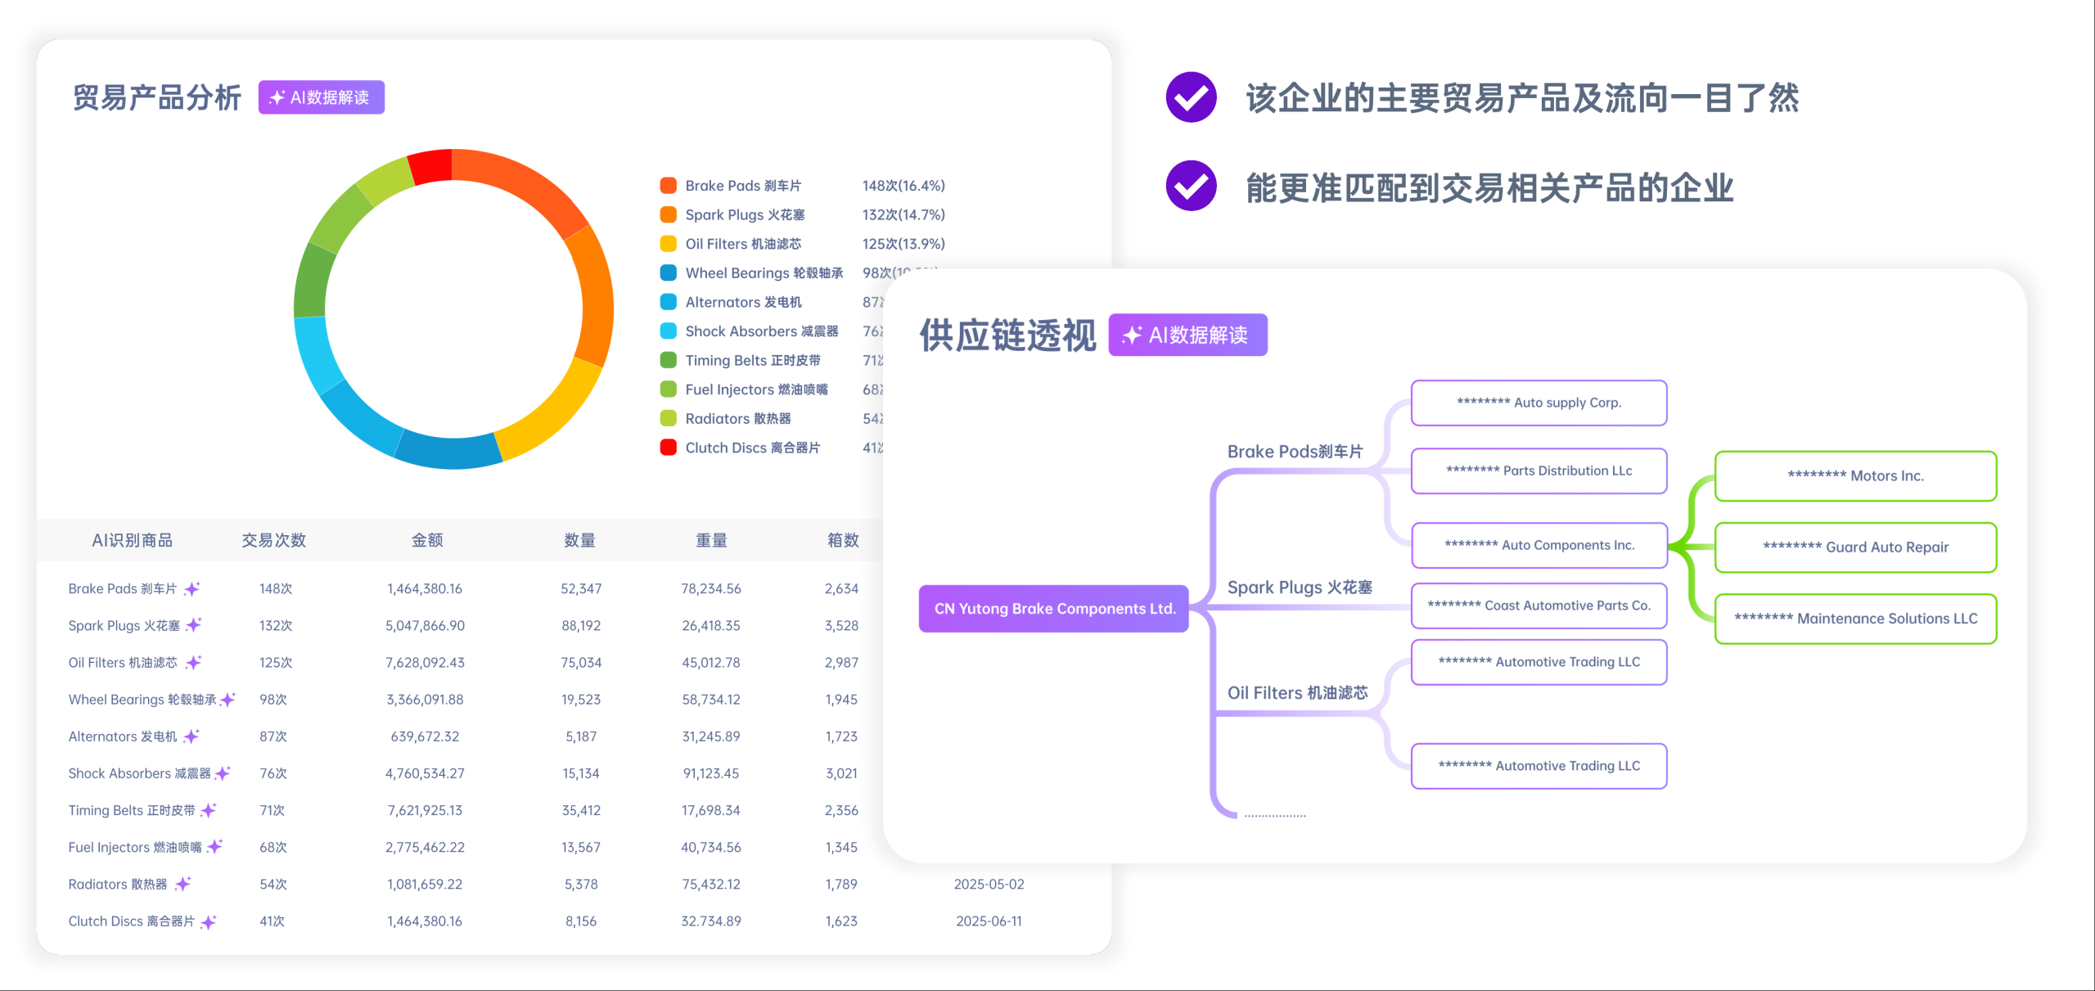This screenshot has width=2095, height=991.
Task: Click Timing Belts green legend swatch
Action: coord(669,360)
